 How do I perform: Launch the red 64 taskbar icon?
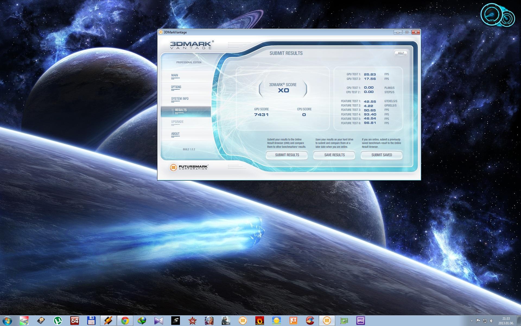[75, 321]
